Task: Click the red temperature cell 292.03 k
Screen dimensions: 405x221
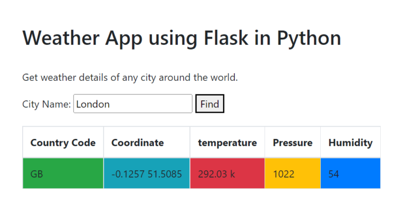Action: click(227, 173)
